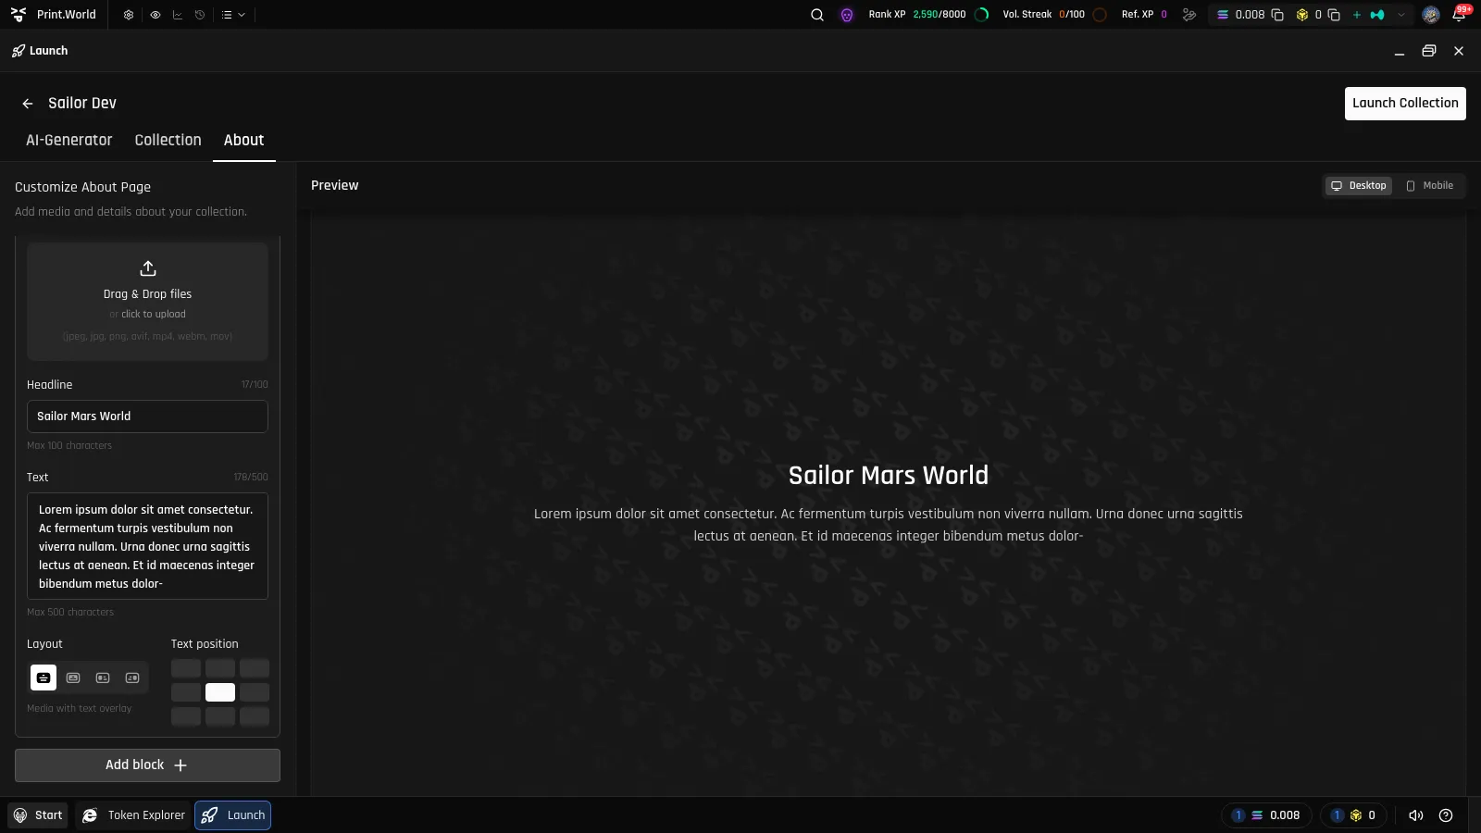1481x833 pixels.
Task: Select the second layout option icon
Action: (73, 678)
